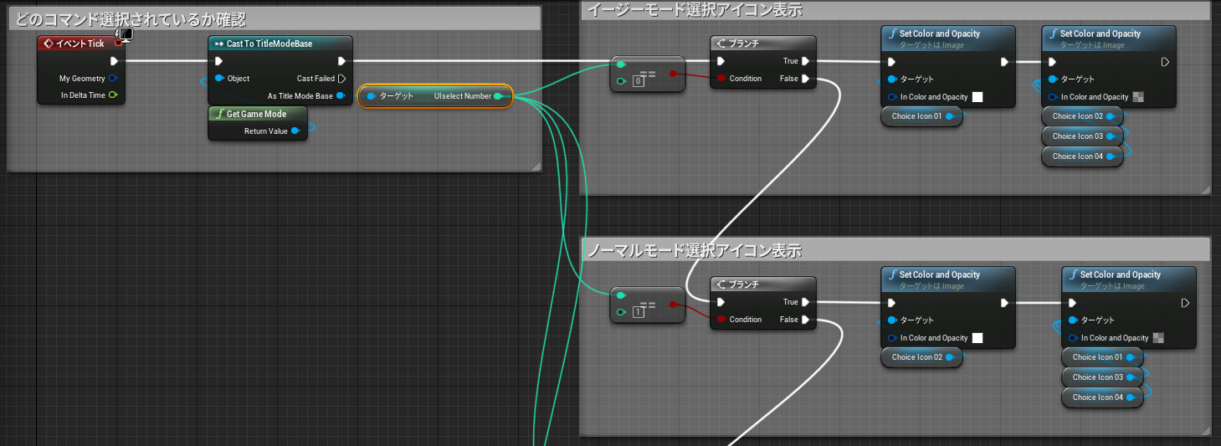This screenshot has width=1221, height=446.
Task: Select the Get Game Mode node header
Action: coord(258,114)
